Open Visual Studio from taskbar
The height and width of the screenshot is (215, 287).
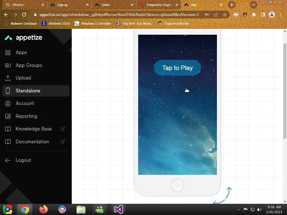[x=119, y=209]
